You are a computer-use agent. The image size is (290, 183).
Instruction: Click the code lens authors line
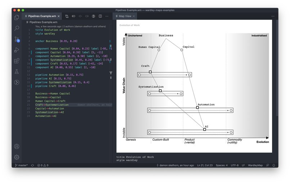point(71,27)
